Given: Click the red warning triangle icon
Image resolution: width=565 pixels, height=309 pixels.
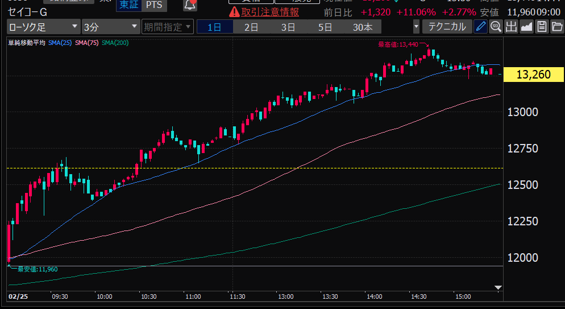Looking at the screenshot, I should (x=234, y=12).
